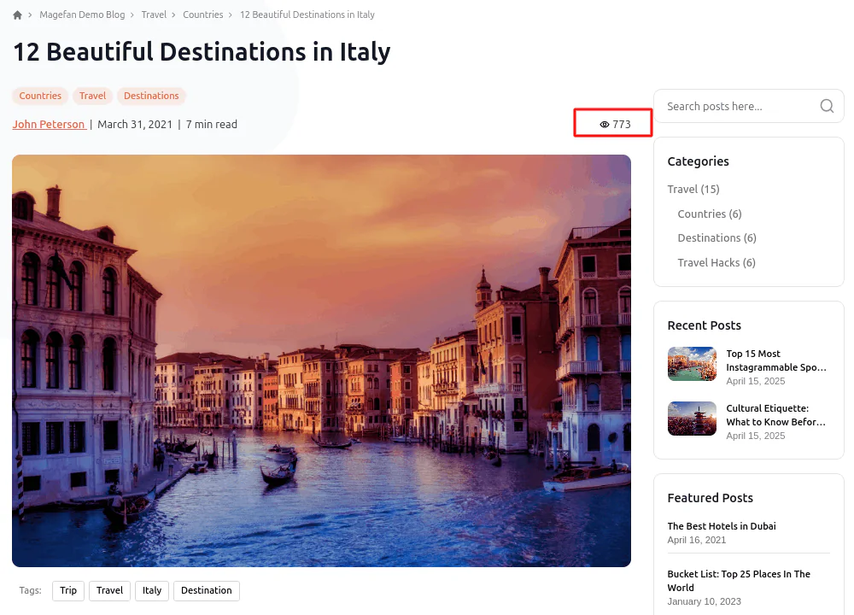The height and width of the screenshot is (615, 854).
Task: Open Bucket List Top 25 Places post
Action: pyautogui.click(x=739, y=581)
